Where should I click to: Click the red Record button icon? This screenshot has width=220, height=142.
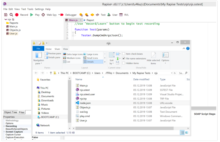[x=17, y=15]
